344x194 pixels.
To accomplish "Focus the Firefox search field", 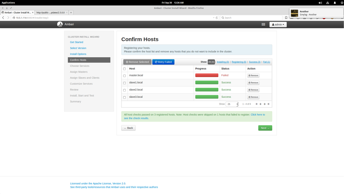I will 251,18.
